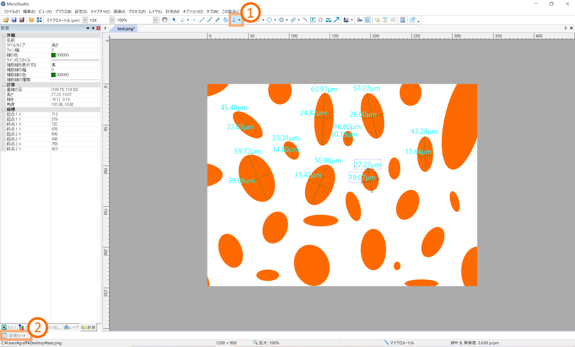Open the 計測(M) menu
The width and height of the screenshot is (575, 347).
point(172,11)
